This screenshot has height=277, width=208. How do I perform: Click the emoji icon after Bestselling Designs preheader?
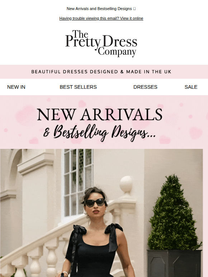click(x=134, y=9)
